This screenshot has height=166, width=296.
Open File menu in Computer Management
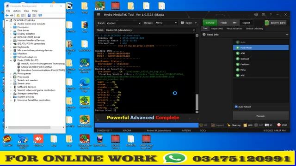(x=8, y=11)
